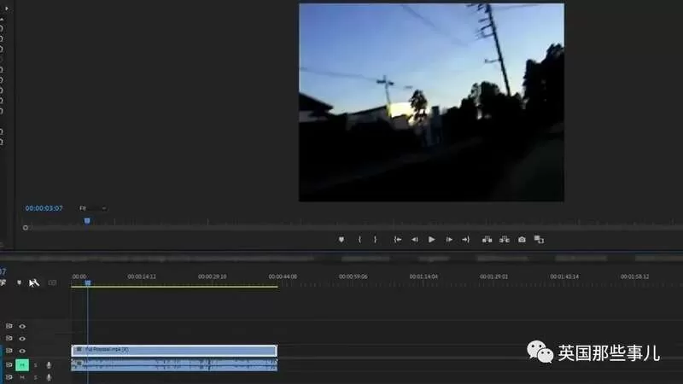Screen dimensions: 683x384
Task: Open the Fit zoom level dropdown
Action: click(x=93, y=208)
